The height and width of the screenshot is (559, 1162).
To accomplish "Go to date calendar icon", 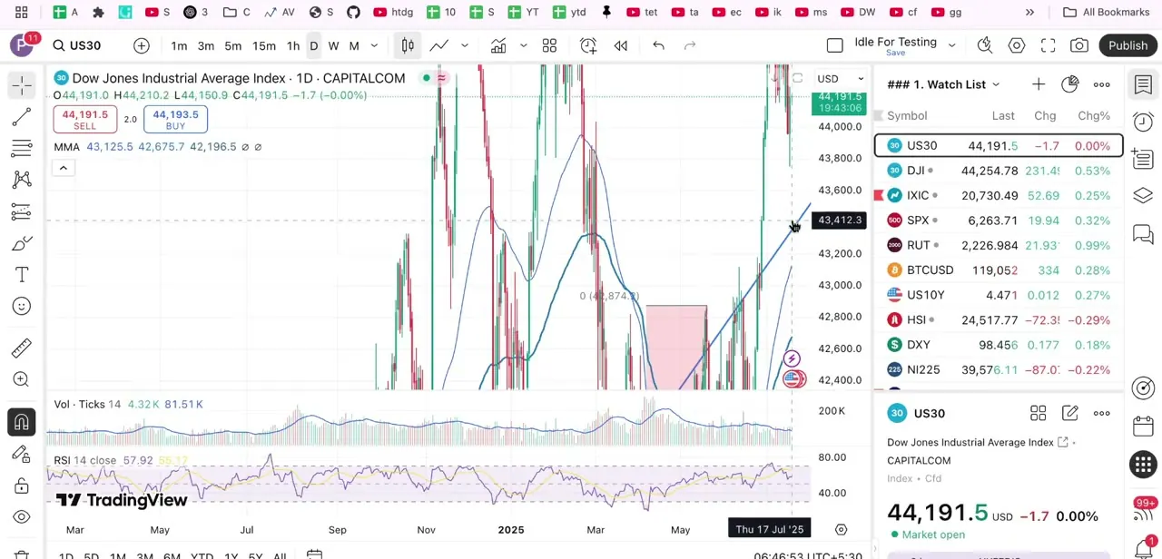I will point(314,554).
